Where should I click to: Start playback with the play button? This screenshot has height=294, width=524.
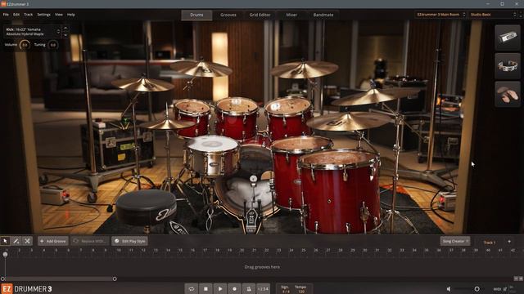coord(220,288)
